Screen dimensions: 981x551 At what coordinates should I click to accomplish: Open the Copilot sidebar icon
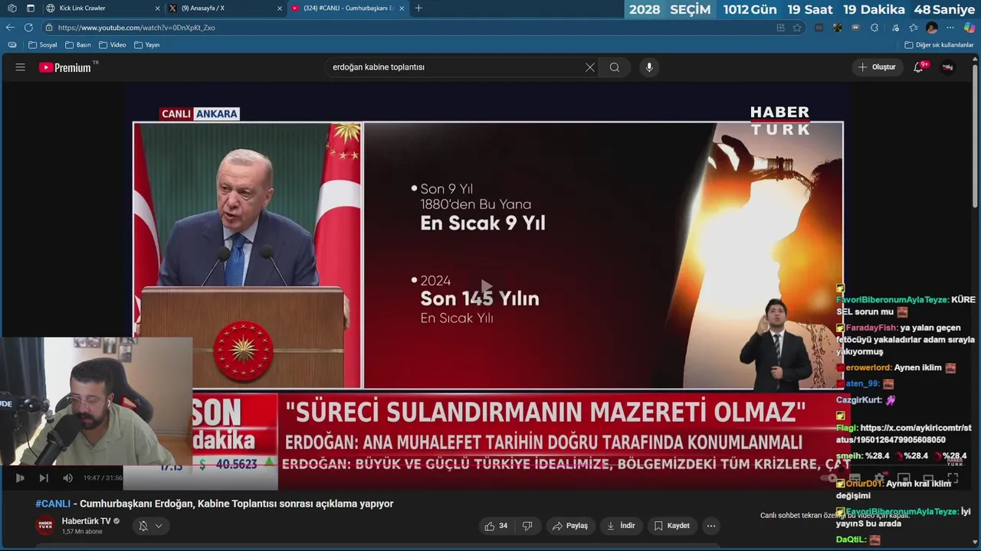click(x=970, y=28)
